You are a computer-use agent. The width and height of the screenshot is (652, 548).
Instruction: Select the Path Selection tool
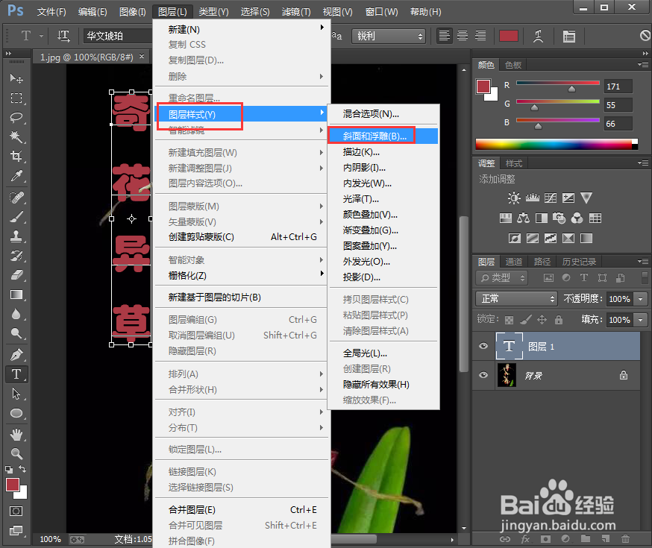click(16, 394)
